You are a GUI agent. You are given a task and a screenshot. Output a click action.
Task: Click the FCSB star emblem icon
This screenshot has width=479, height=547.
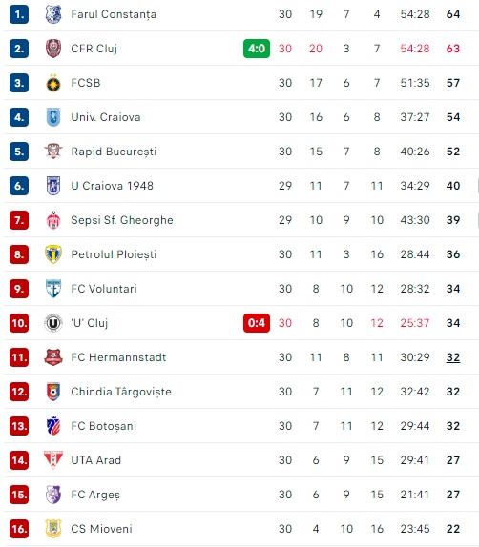point(53,83)
